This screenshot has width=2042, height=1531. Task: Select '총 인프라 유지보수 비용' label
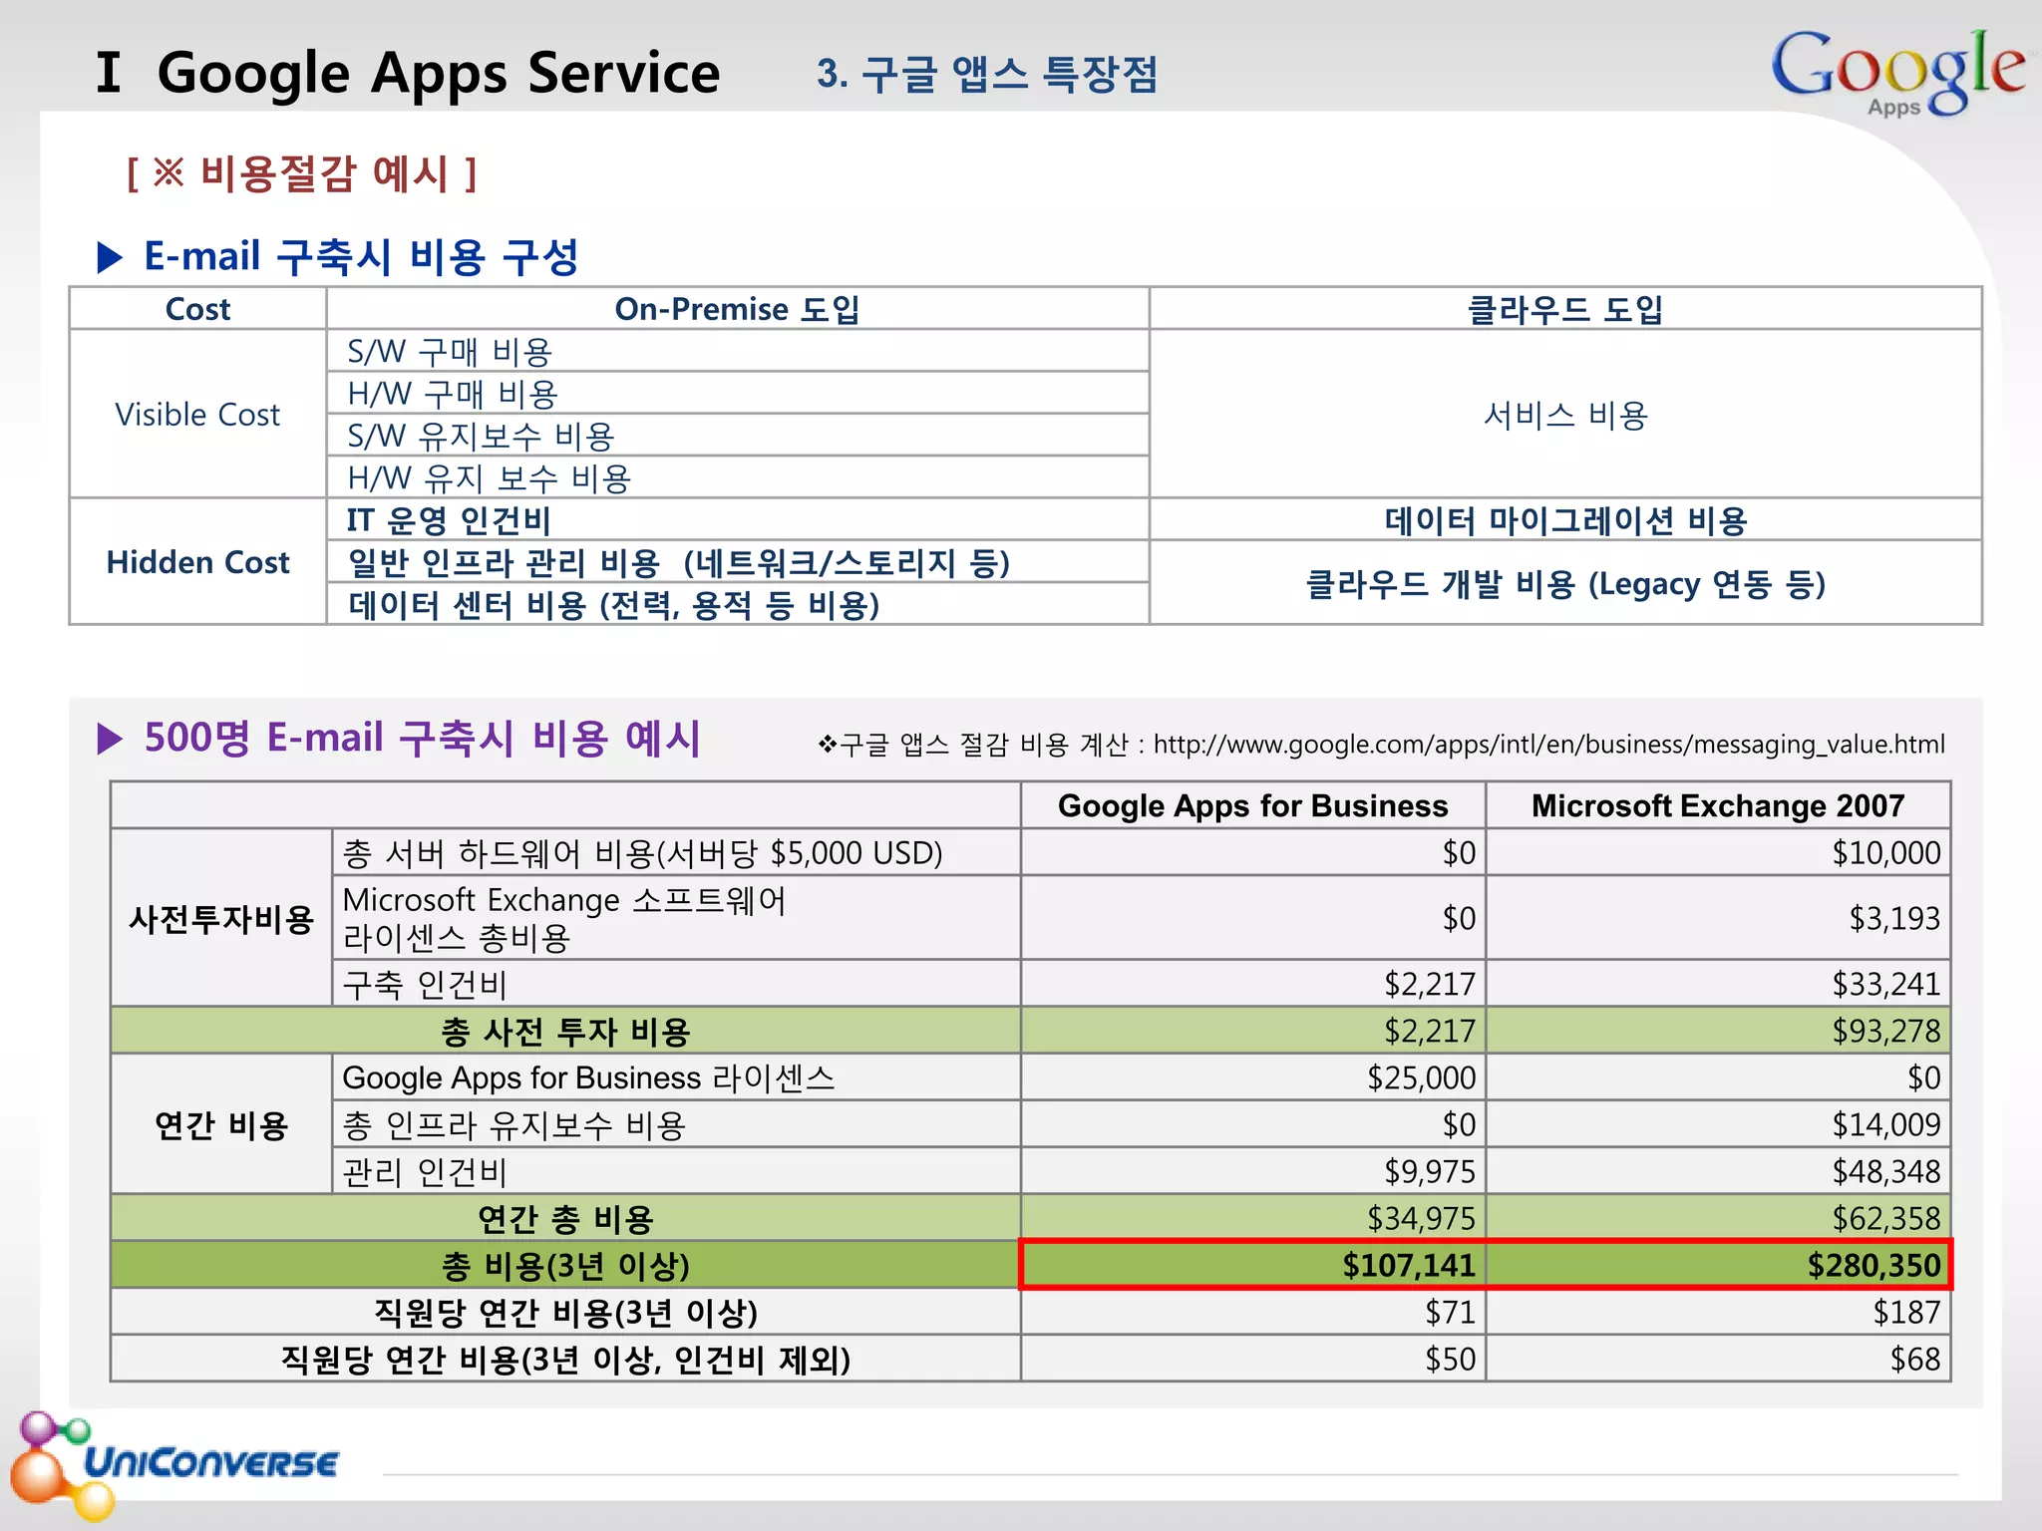(676, 1124)
